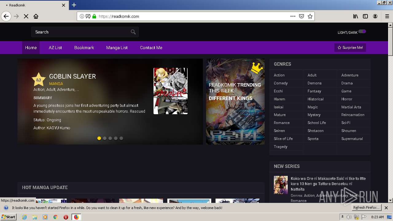This screenshot has height=221, width=393.
Task: Stop loading the page
Action: click(x=26, y=16)
